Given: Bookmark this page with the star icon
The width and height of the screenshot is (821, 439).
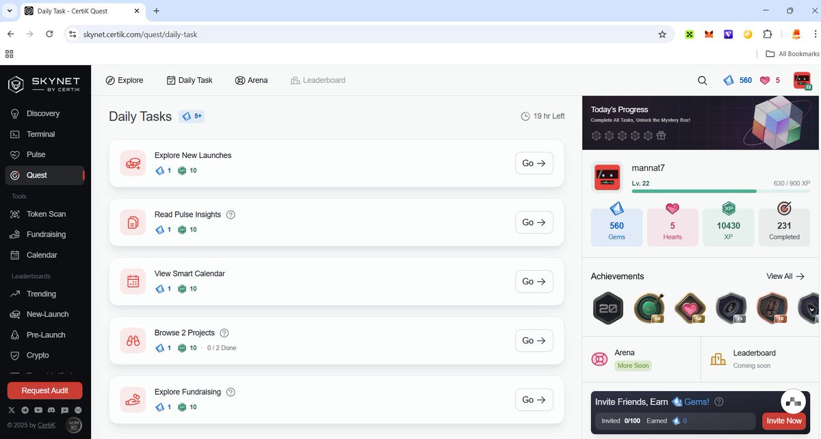Looking at the screenshot, I should tap(662, 34).
